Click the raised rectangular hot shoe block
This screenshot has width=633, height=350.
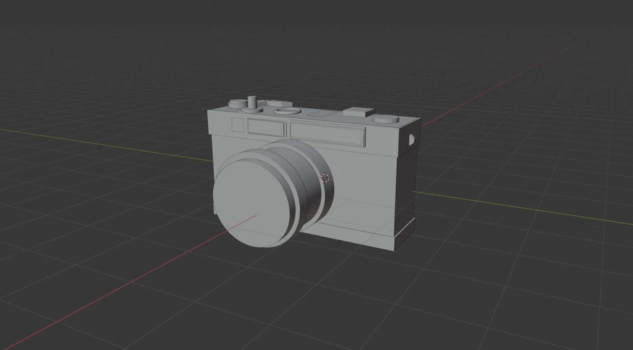point(358,112)
